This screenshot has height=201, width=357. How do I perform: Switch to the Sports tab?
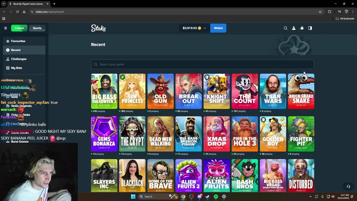(x=37, y=28)
